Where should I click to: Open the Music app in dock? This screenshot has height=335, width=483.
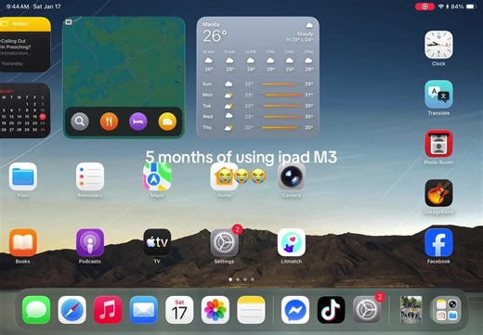click(108, 310)
